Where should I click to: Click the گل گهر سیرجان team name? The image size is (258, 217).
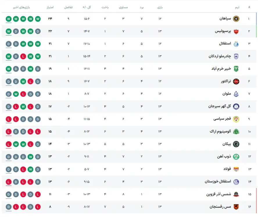pos(219,106)
